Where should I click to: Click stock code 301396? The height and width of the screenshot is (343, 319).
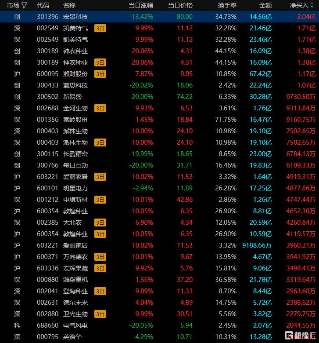pyautogui.click(x=47, y=17)
